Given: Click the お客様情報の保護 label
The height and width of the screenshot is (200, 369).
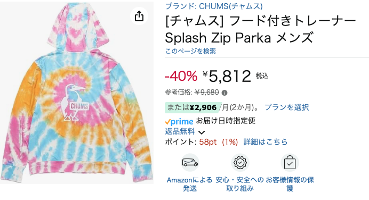Looking at the screenshot, I should [x=290, y=184].
